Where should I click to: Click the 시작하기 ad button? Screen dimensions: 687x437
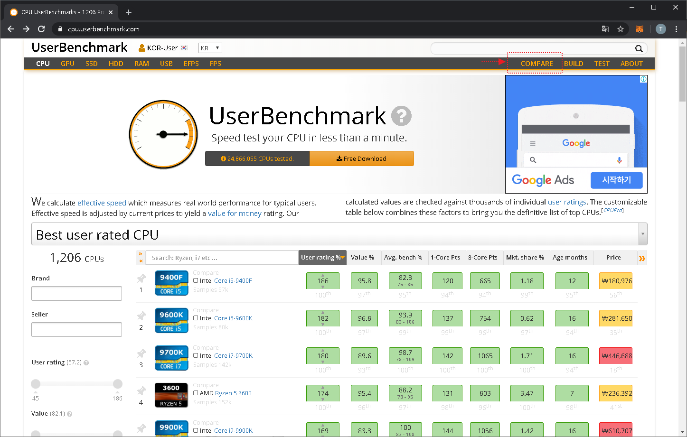coord(617,180)
